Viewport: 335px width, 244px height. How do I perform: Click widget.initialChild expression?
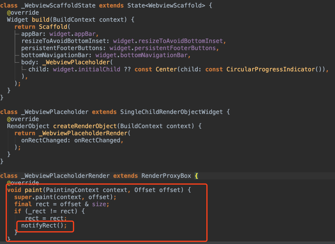[x=86, y=69]
